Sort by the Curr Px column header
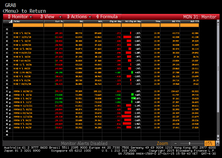222x158 pixels. tap(53, 21)
